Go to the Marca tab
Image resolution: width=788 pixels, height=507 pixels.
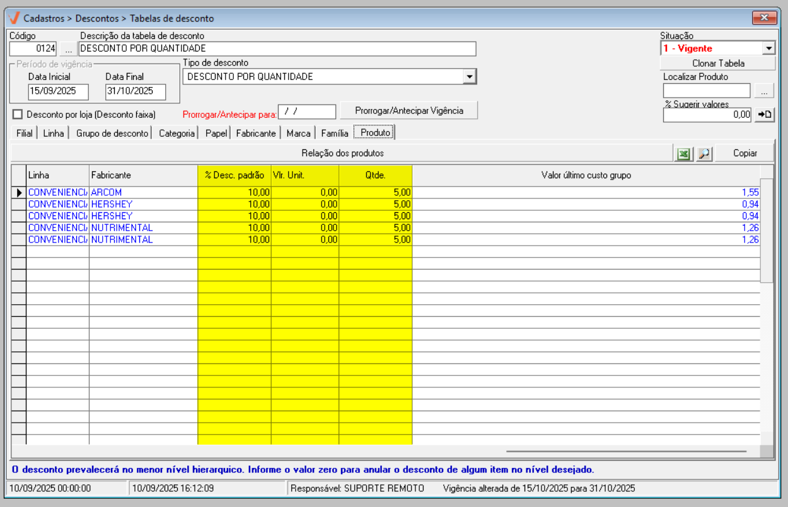298,134
